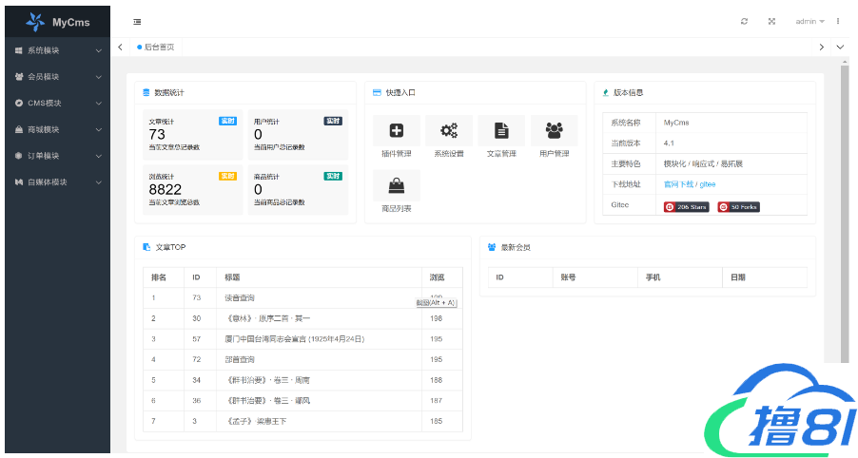The height and width of the screenshot is (458, 858).
Task: Open the 商城模块 menu item
Action: (57, 129)
